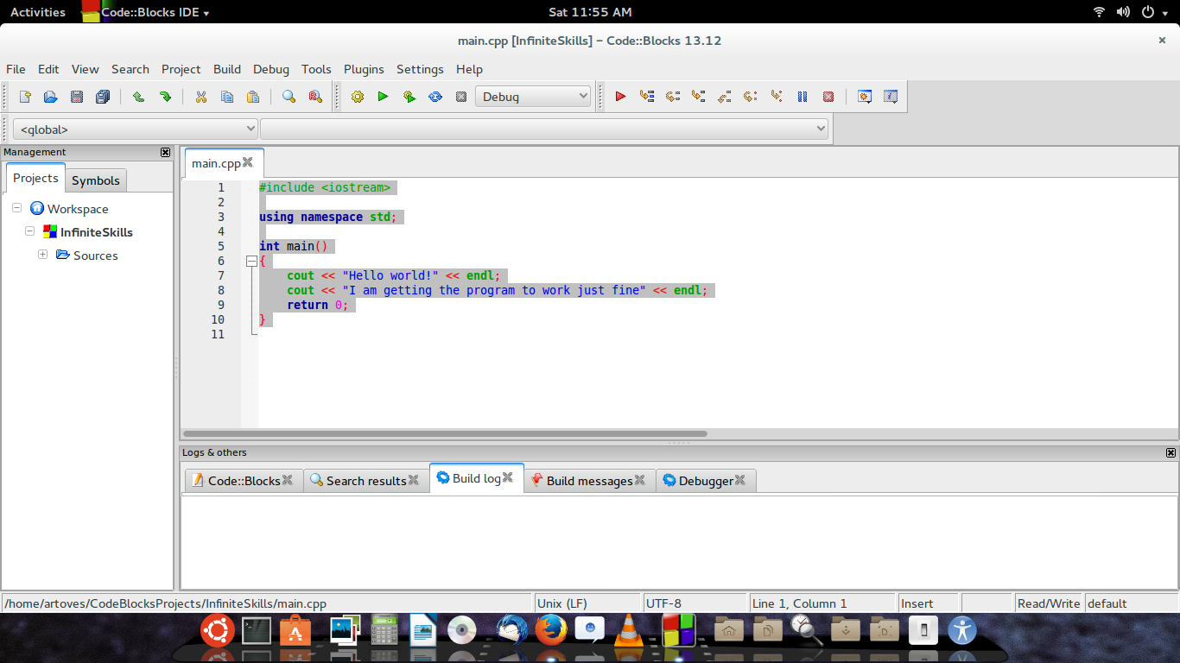Switch to the Projects tab

pyautogui.click(x=35, y=178)
